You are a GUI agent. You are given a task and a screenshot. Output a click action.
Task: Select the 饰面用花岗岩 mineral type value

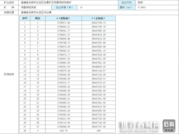[29, 8]
